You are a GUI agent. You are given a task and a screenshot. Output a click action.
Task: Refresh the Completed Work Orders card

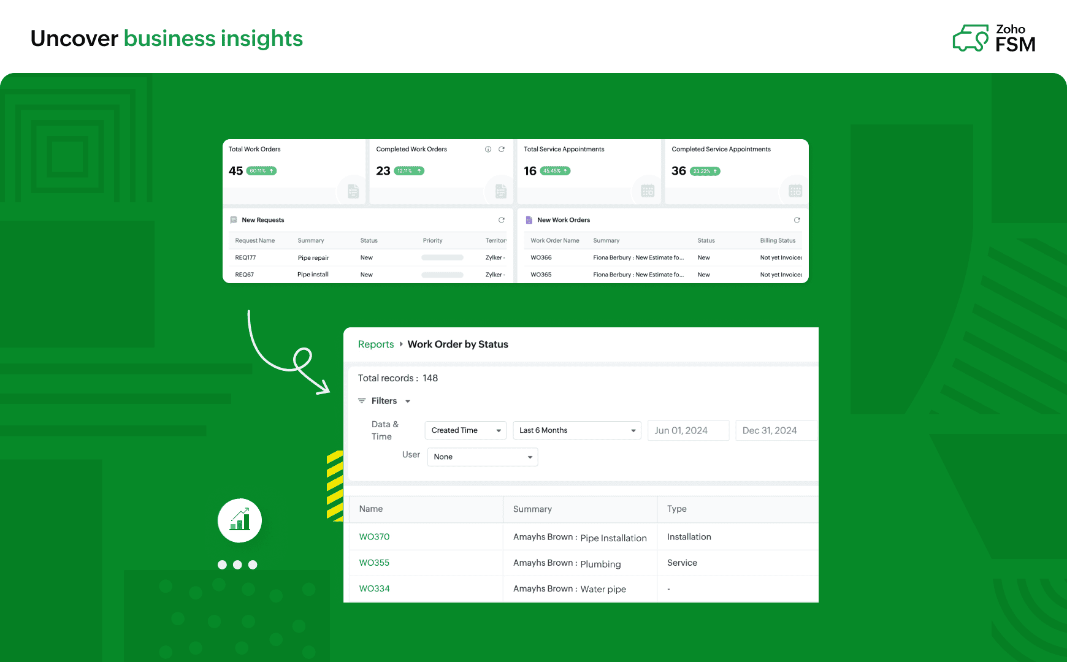[502, 149]
